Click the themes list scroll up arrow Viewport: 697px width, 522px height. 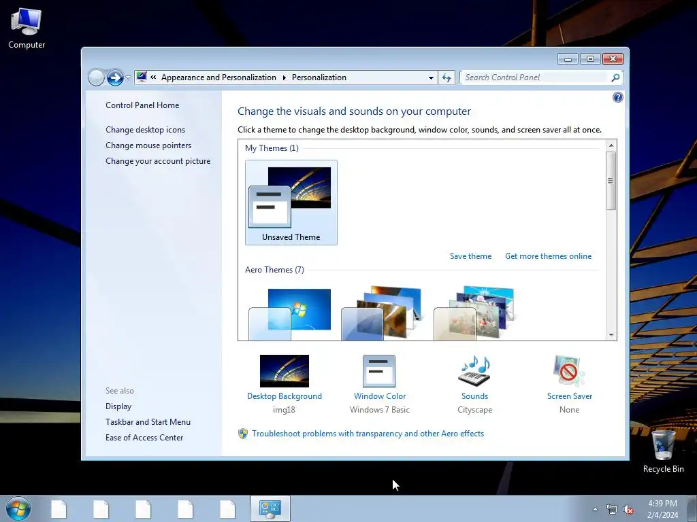(611, 145)
